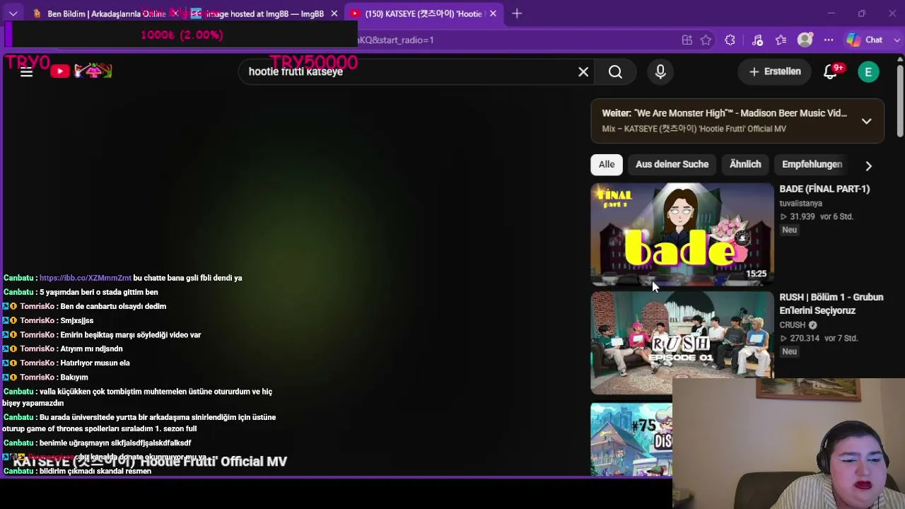
Task: Open the tuvalistanya channel name
Action: coord(800,203)
